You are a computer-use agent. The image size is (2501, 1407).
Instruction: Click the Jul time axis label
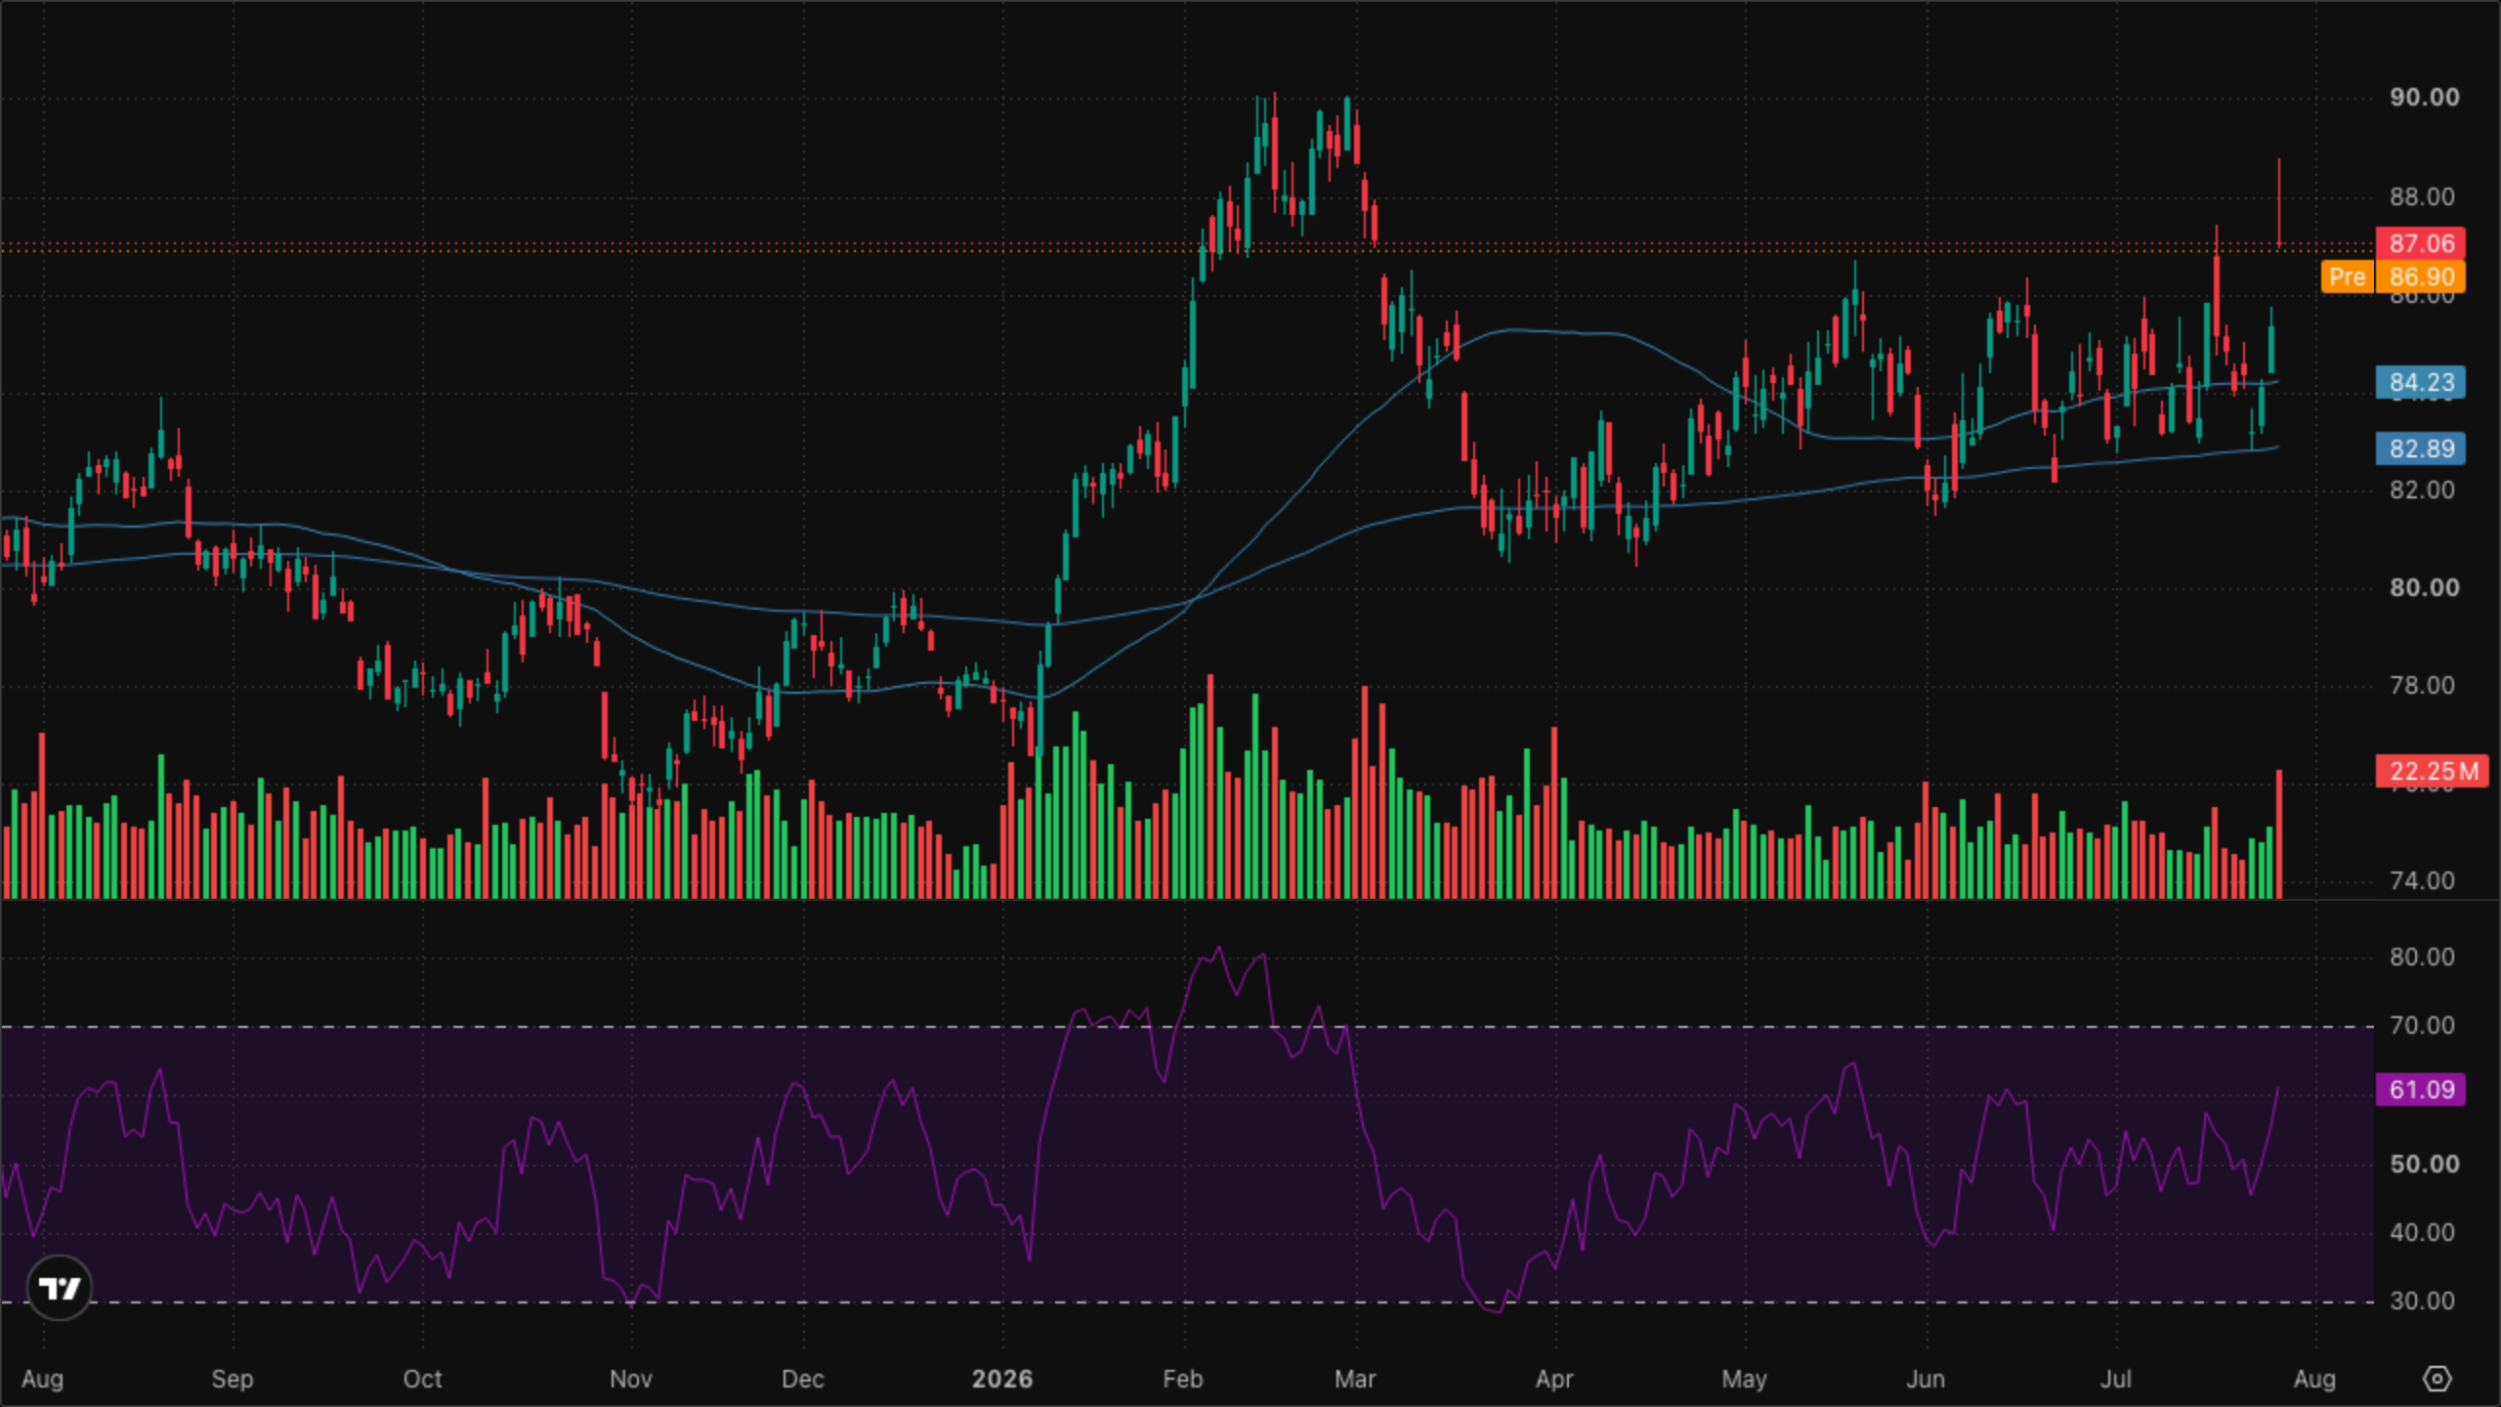tap(2116, 1379)
